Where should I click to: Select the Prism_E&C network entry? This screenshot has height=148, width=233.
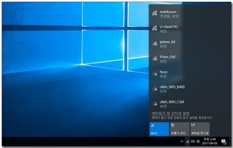click(x=180, y=59)
